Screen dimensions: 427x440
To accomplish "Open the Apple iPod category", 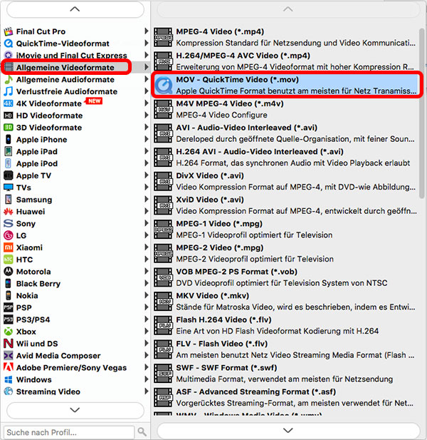I will tap(75, 163).
